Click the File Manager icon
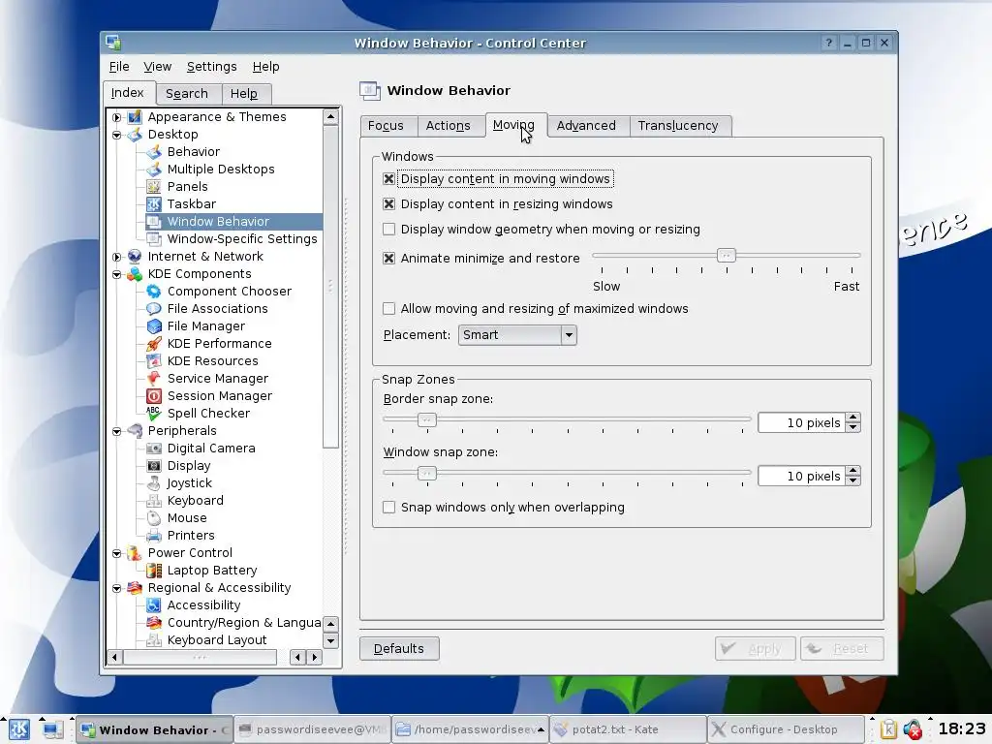The width and height of the screenshot is (992, 744). [154, 325]
